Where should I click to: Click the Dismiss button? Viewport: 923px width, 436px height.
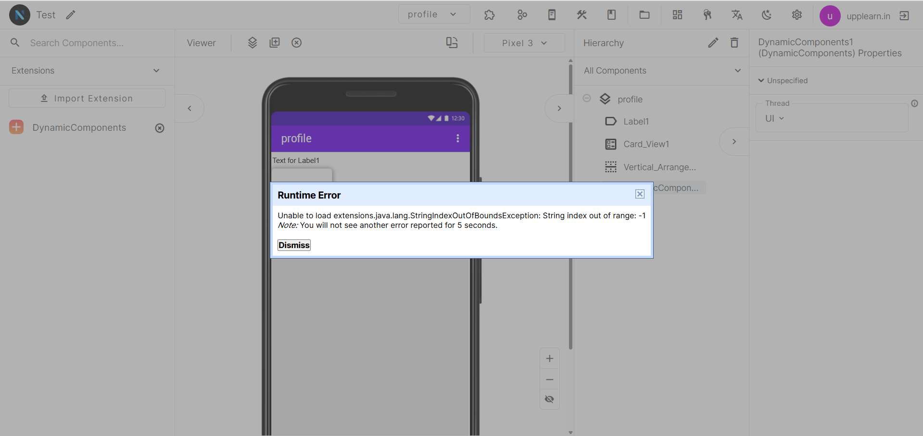(294, 245)
